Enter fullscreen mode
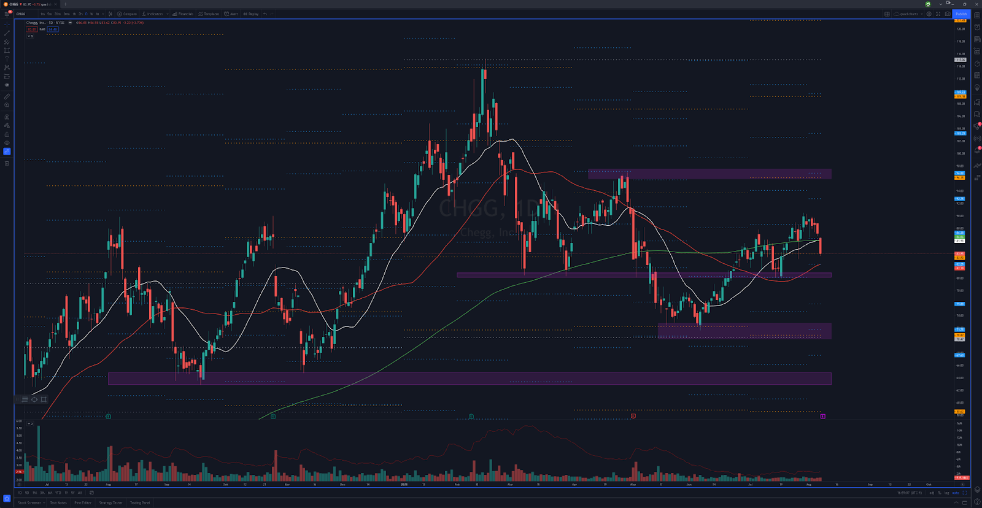This screenshot has width=982, height=508. [x=938, y=13]
